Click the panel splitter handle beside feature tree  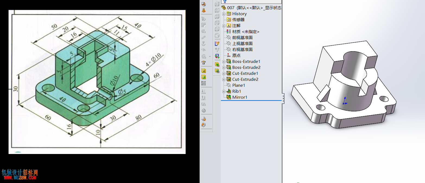pos(283,98)
